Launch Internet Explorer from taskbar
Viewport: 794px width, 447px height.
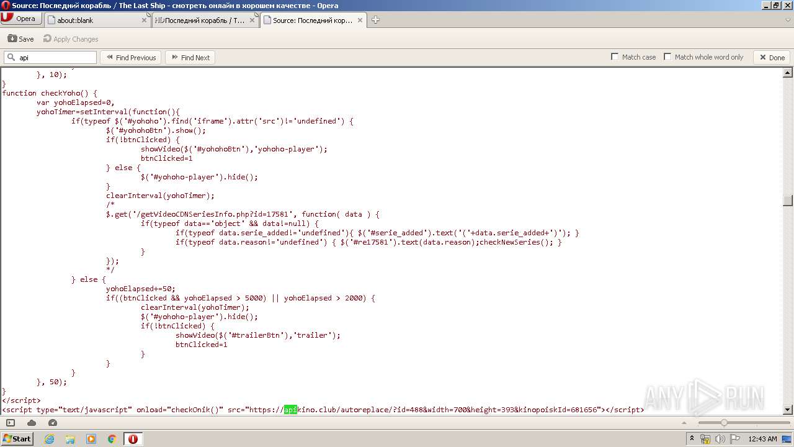49,439
